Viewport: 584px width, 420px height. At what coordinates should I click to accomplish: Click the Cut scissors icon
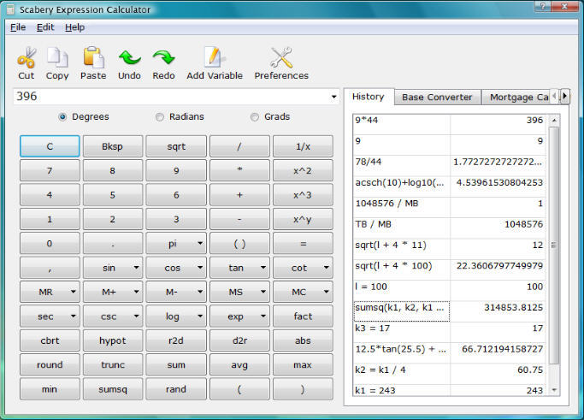point(26,58)
